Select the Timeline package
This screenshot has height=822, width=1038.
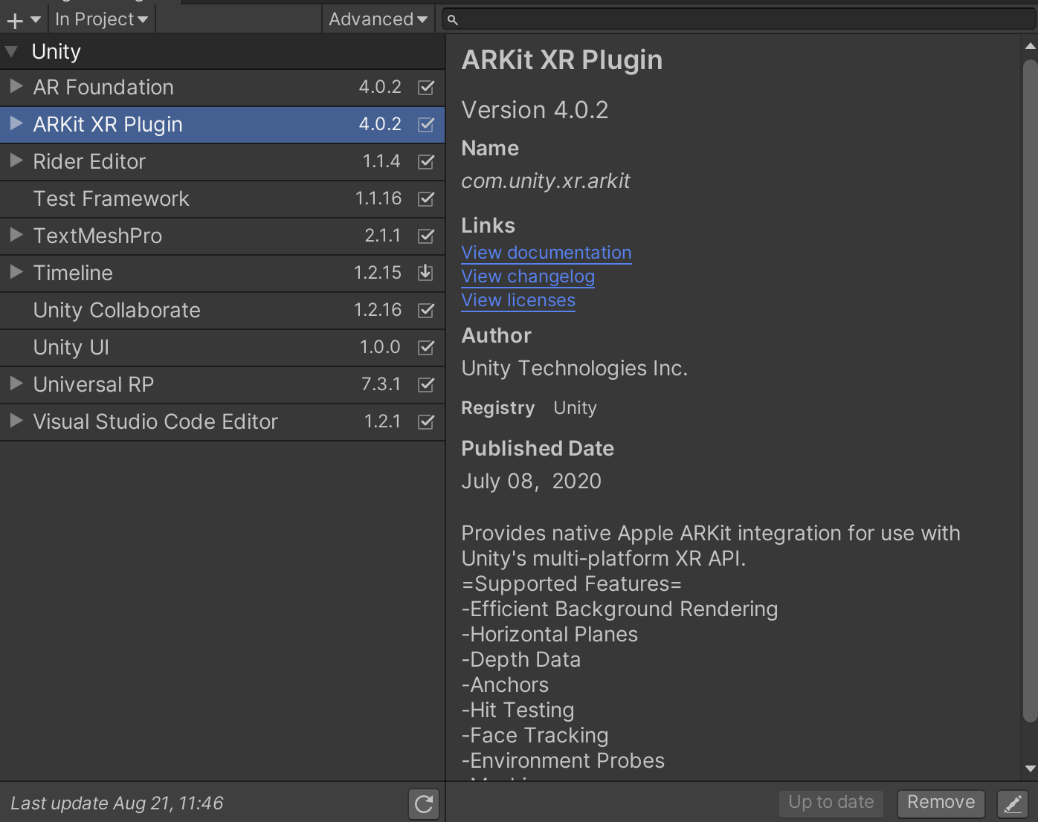(222, 274)
